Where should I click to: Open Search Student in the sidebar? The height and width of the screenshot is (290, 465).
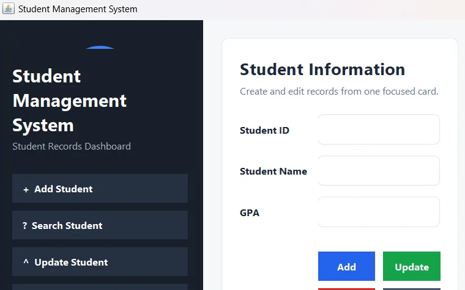coord(100,225)
